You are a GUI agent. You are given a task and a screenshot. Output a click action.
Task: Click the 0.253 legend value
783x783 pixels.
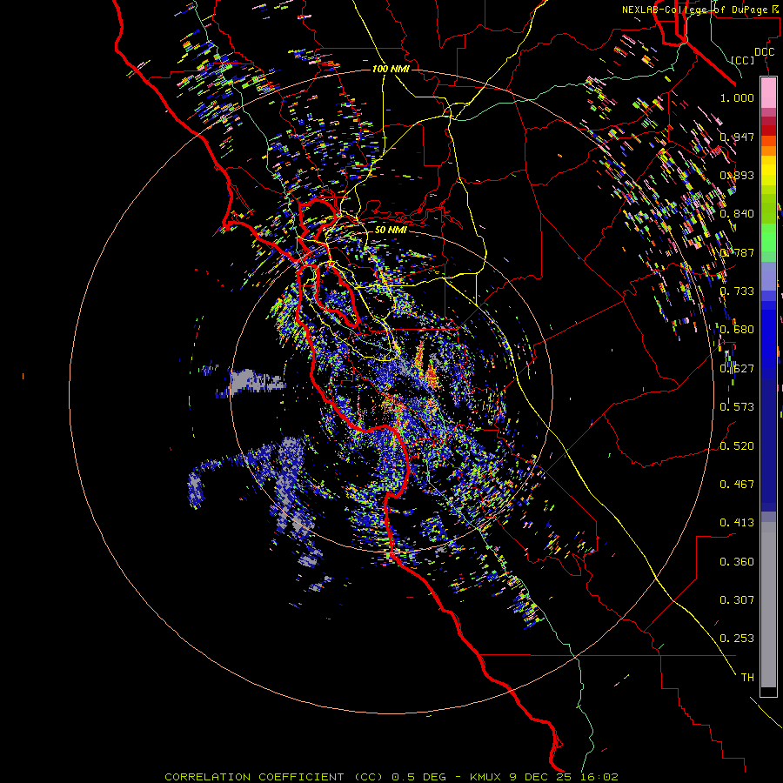[737, 639]
